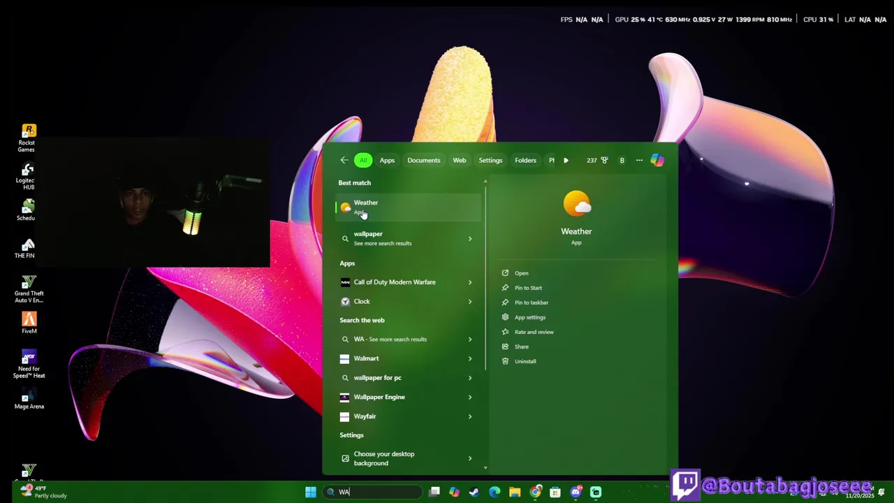Expand the Clock app result chevron
Image resolution: width=894 pixels, height=503 pixels.
(469, 302)
